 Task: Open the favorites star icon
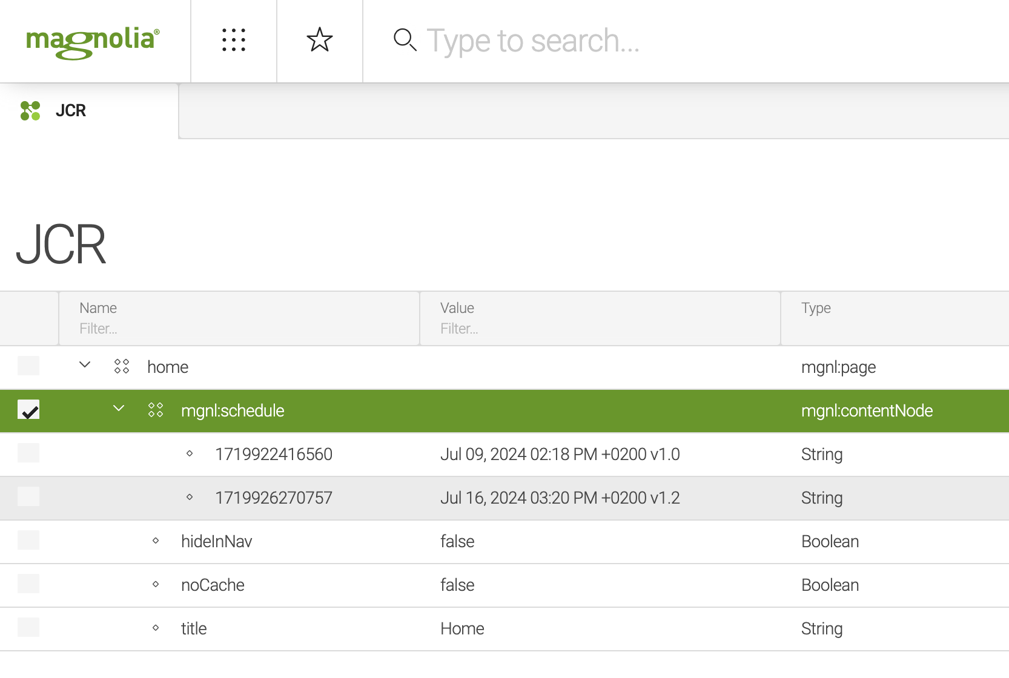pyautogui.click(x=320, y=40)
